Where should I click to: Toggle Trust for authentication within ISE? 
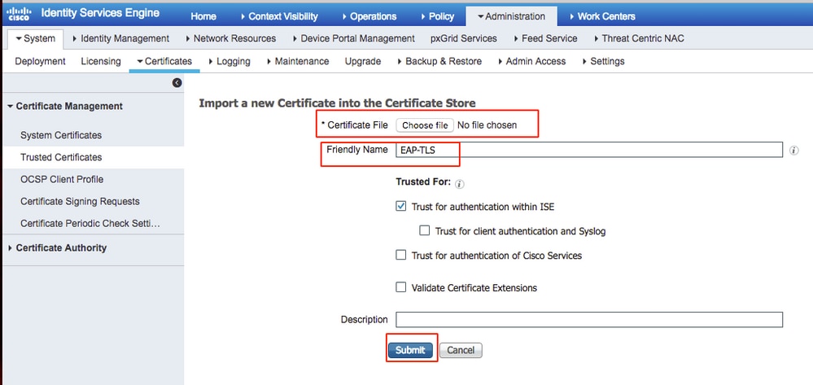400,206
